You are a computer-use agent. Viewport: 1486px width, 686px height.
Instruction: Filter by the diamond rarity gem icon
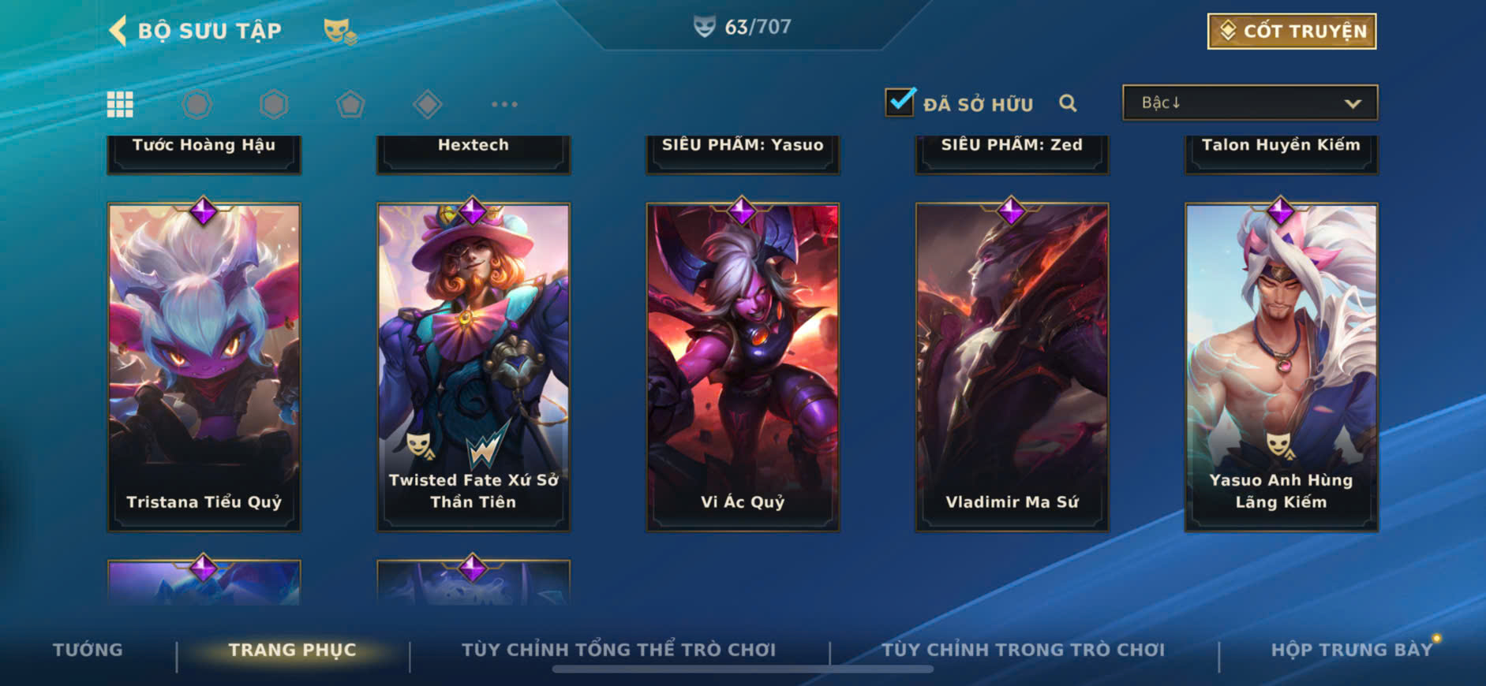coord(427,104)
